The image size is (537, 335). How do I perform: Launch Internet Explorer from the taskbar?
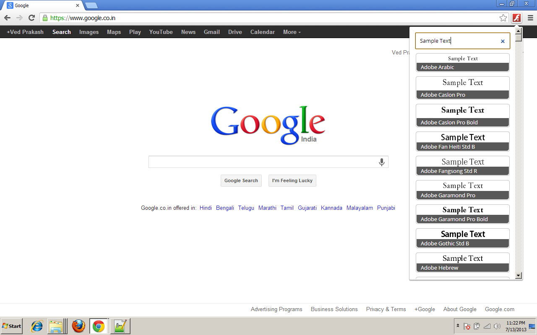(x=37, y=326)
